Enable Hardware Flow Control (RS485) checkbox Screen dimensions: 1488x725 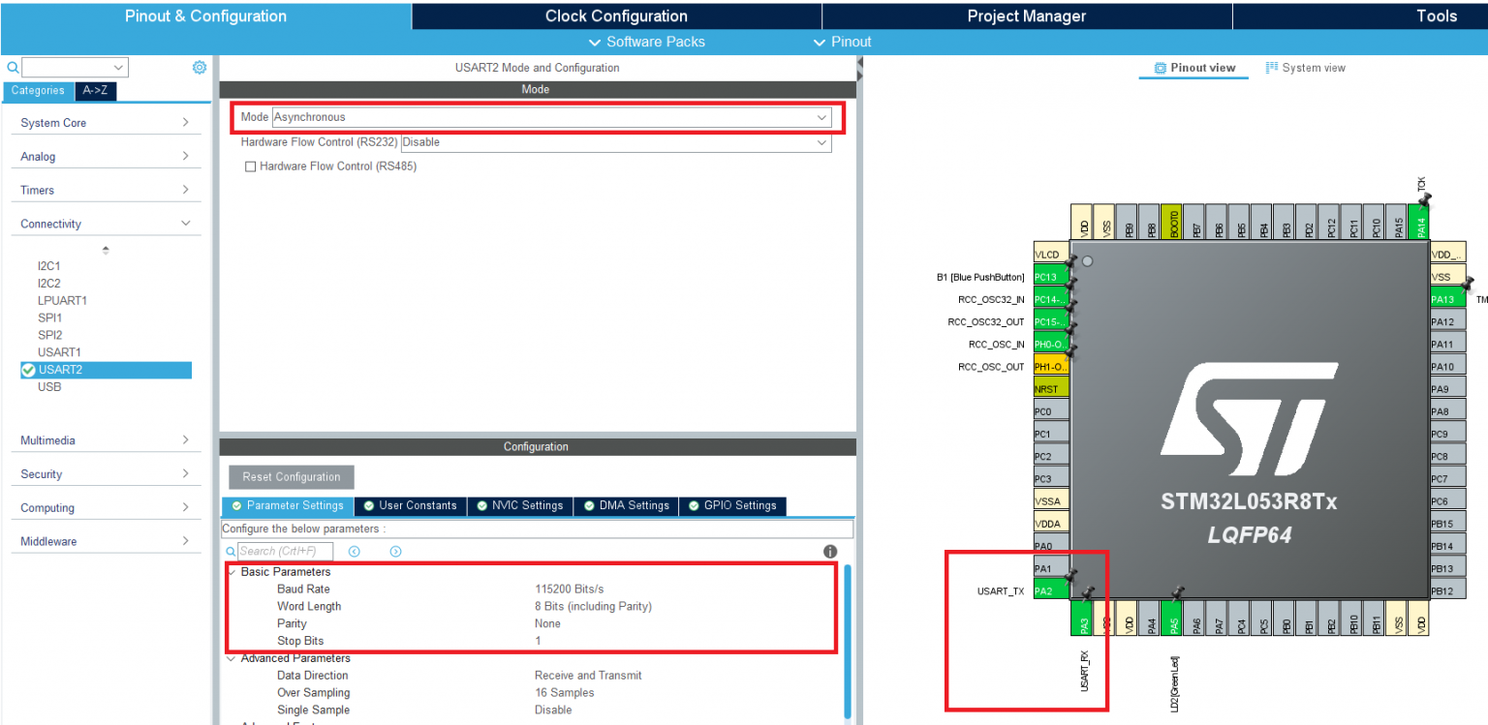251,166
